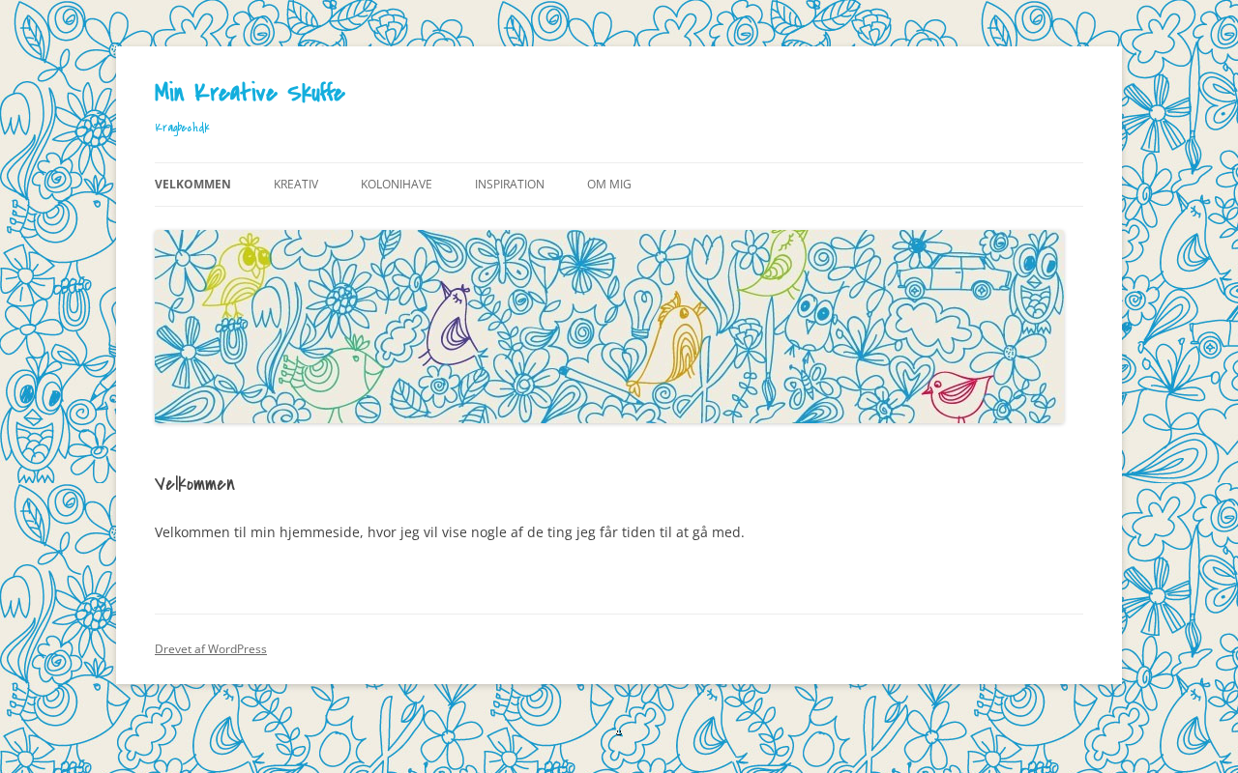
Task: Click the blue doodle header banner image
Action: point(609,327)
